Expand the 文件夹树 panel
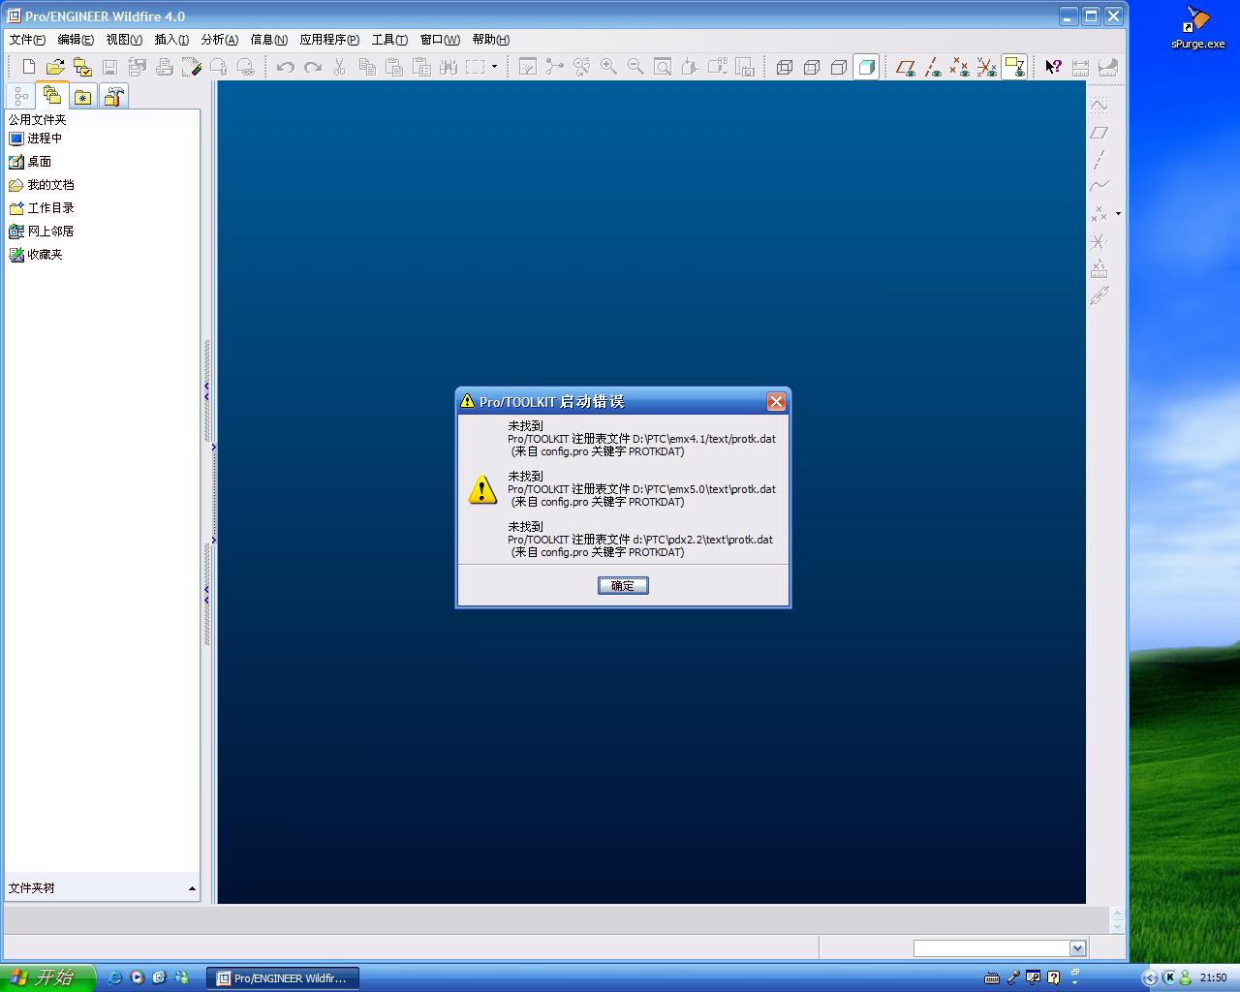 pyautogui.click(x=192, y=888)
